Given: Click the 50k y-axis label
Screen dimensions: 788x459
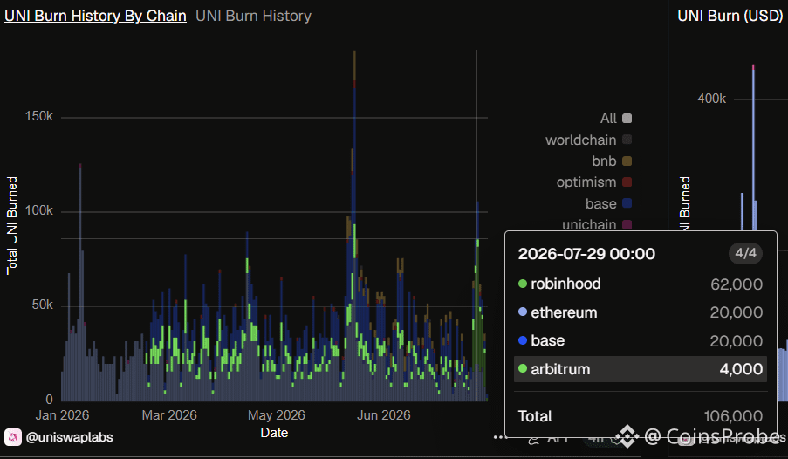Looking at the screenshot, I should click(x=42, y=305).
